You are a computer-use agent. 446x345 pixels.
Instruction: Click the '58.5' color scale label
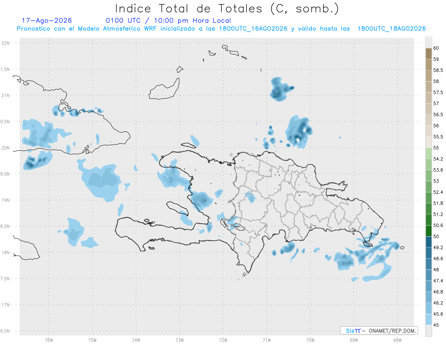(x=438, y=70)
